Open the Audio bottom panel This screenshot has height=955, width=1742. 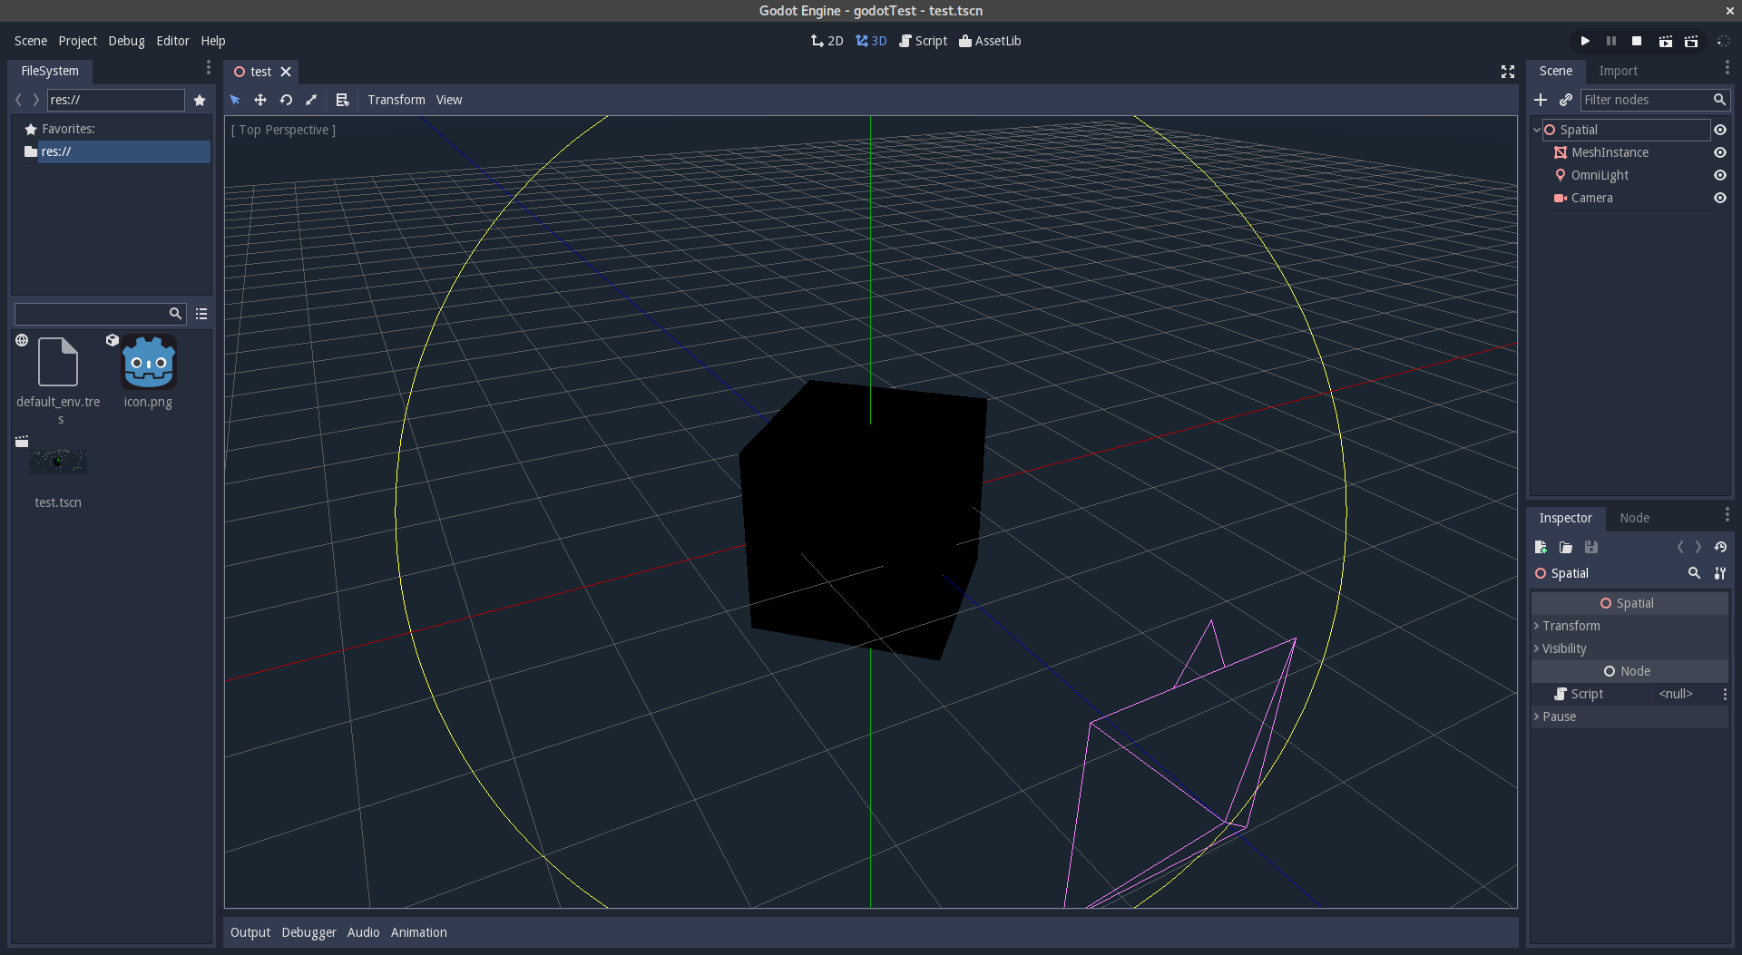(x=363, y=932)
